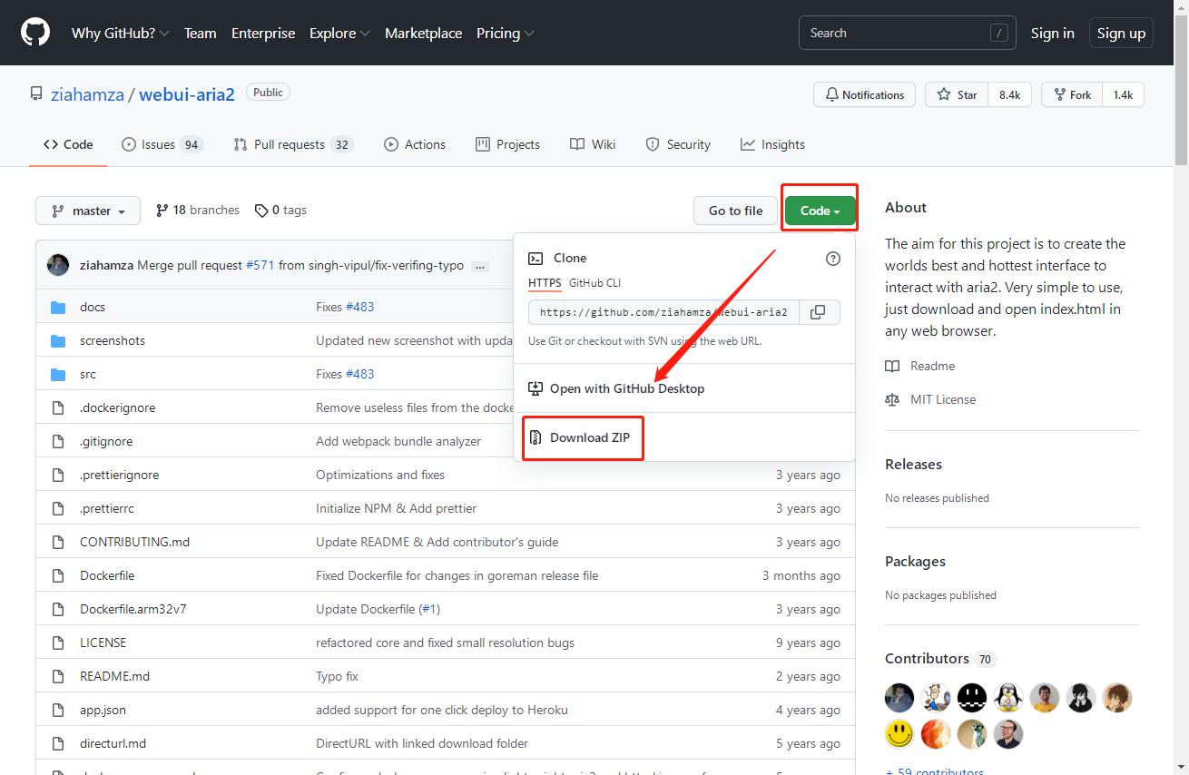
Task: Click the yellow smiley contributor avatar
Action: tap(899, 733)
